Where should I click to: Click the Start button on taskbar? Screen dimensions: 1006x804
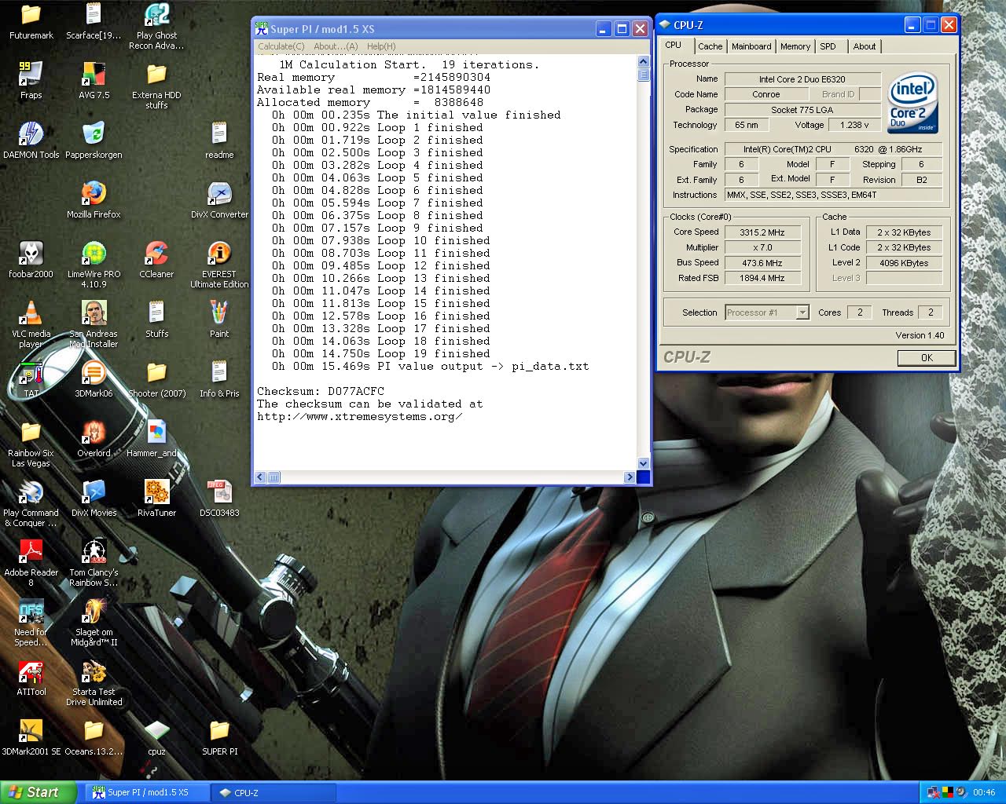point(39,792)
